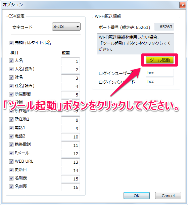Click the OK button
The image size is (188, 205).
pos(137,196)
